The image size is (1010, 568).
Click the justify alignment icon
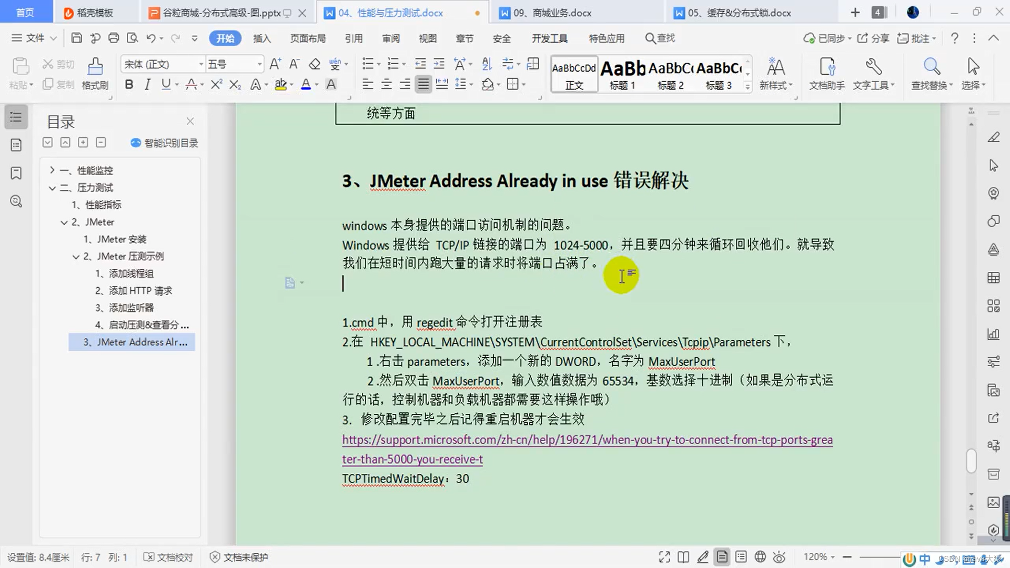click(x=423, y=84)
